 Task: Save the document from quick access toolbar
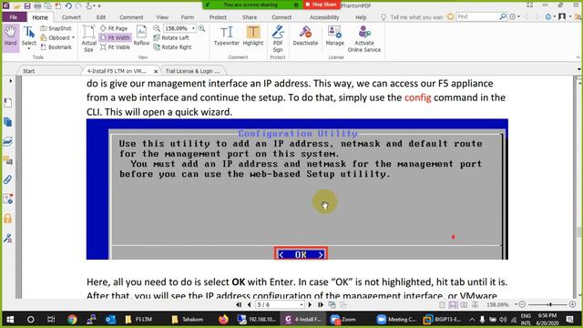pos(27,6)
